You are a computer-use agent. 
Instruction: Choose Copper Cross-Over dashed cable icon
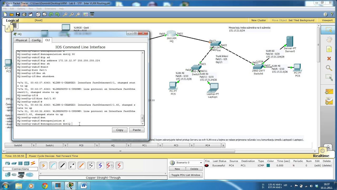click(x=72, y=166)
